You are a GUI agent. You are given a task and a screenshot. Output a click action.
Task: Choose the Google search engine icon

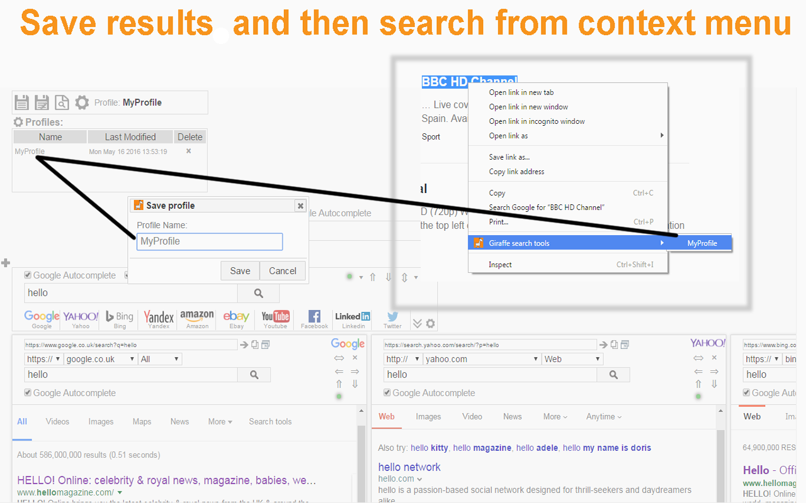[x=42, y=319]
